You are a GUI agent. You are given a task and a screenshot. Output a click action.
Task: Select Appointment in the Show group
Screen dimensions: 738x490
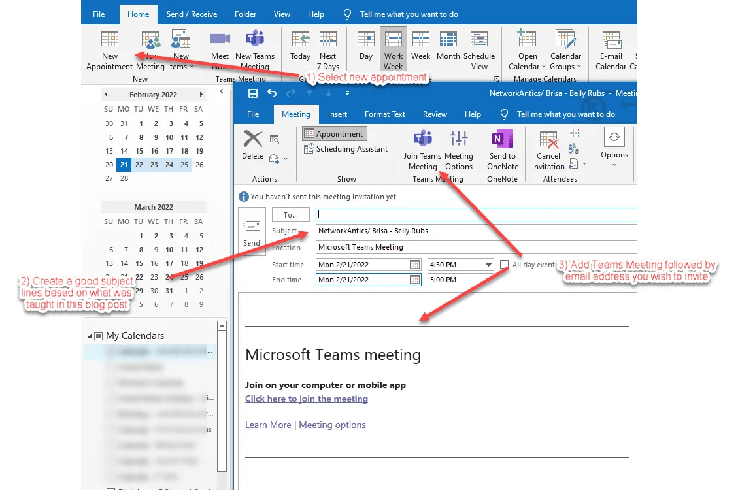pyautogui.click(x=334, y=134)
